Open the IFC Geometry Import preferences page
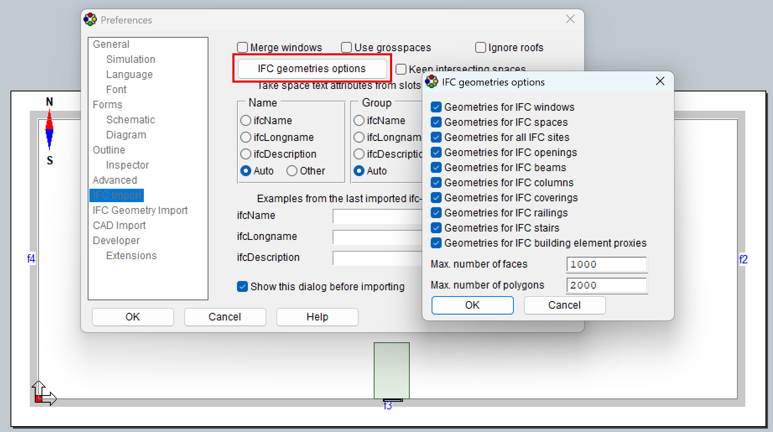Viewport: 773px width, 432px height. 140,210
